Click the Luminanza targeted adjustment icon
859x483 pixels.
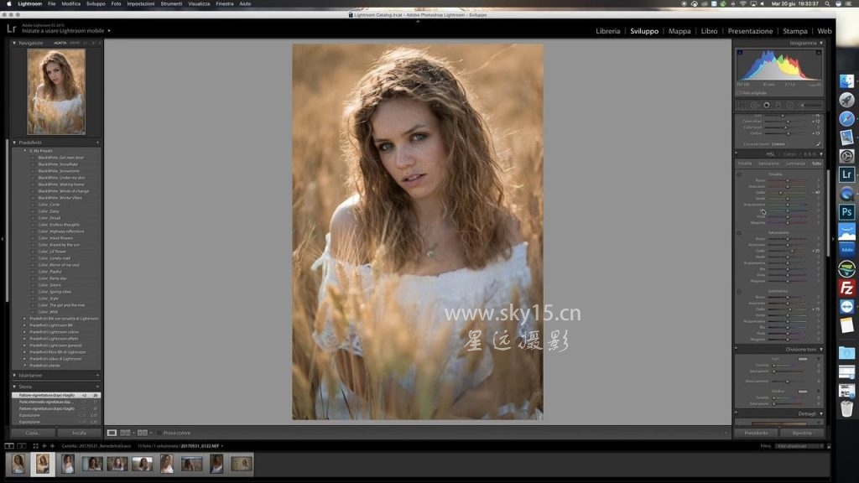point(739,291)
